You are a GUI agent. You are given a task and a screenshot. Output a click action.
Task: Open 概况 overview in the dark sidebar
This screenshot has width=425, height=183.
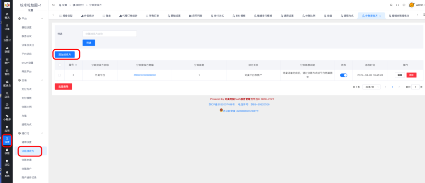point(7,16)
